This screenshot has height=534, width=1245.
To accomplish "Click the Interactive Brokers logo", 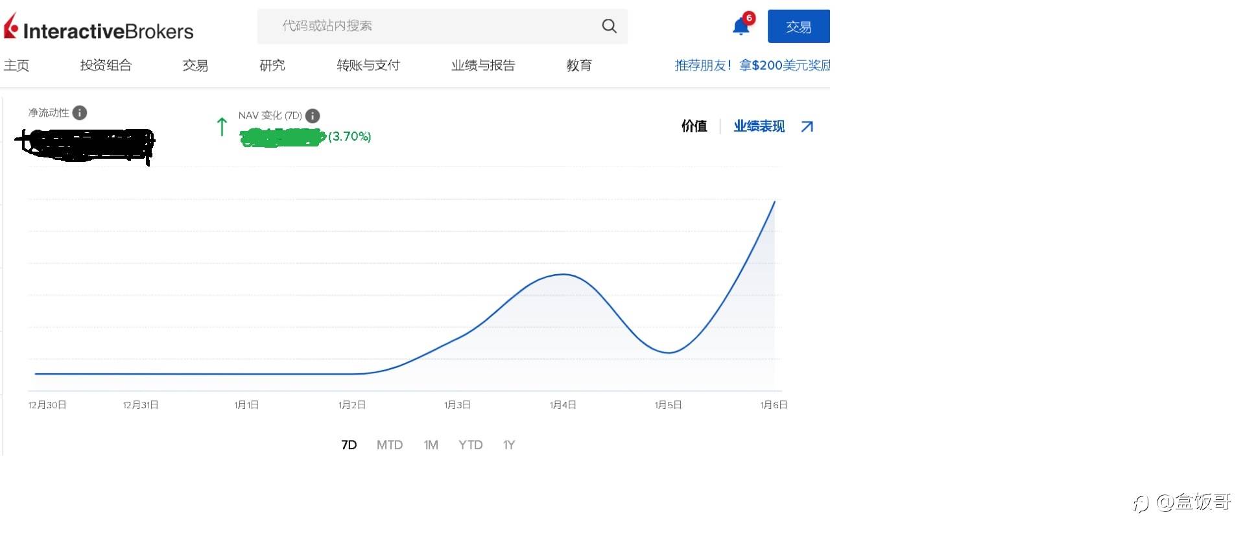I will point(99,29).
